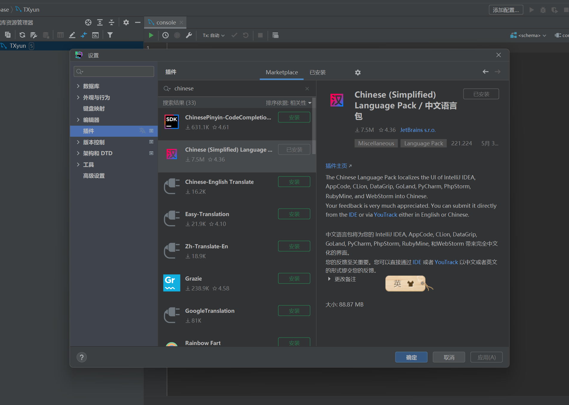
Task: Clear the chinese plugin search text
Action: click(307, 89)
